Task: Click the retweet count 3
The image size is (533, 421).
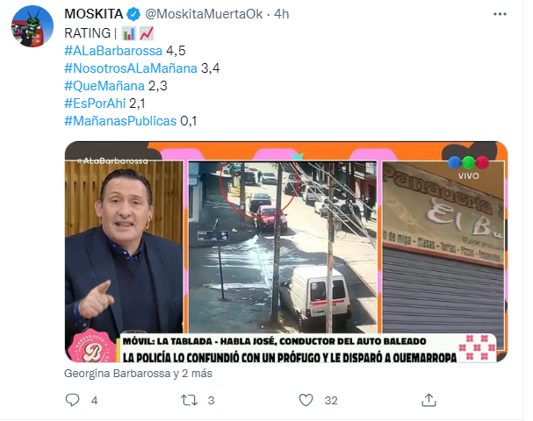Action: (x=211, y=400)
